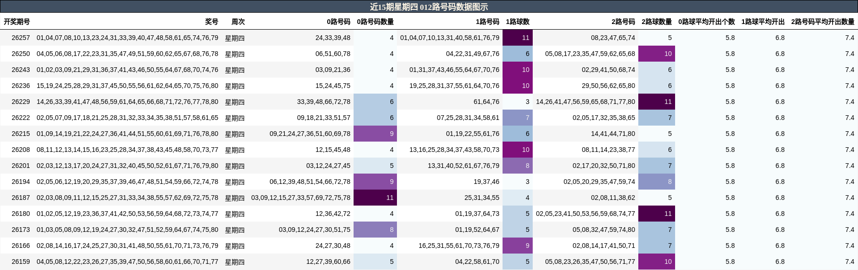858x270 pixels.
Task: Select 1路号码 cell 61,64,76
Action: coord(487,102)
